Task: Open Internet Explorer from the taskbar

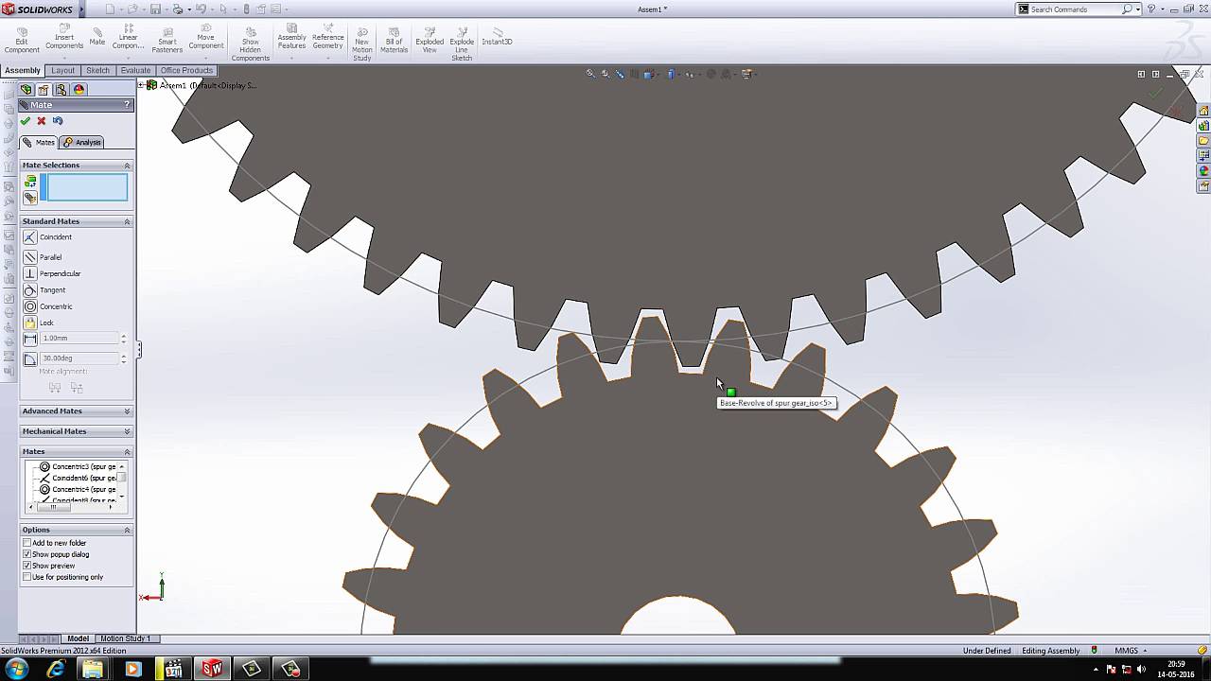Action: 55,670
